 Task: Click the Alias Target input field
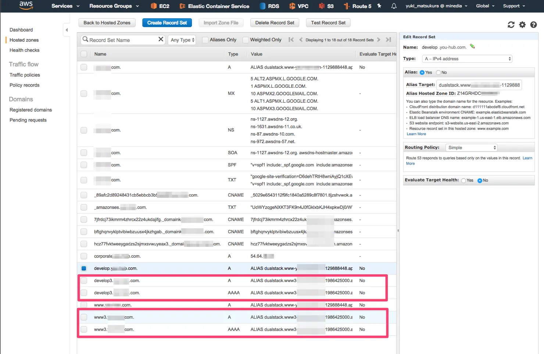[x=479, y=85]
